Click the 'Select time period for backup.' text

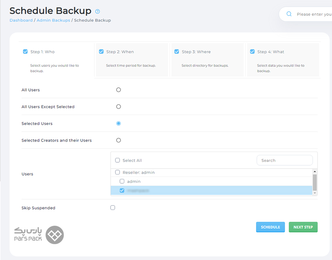tap(131, 66)
